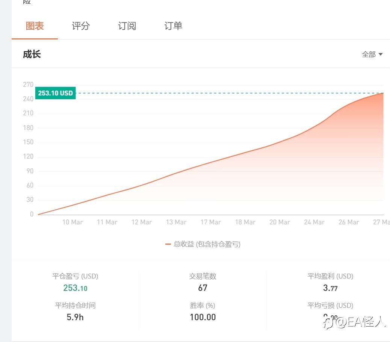This screenshot has height=342, width=390.
Task: Click the 胜率 value 100.00
Action: (203, 317)
